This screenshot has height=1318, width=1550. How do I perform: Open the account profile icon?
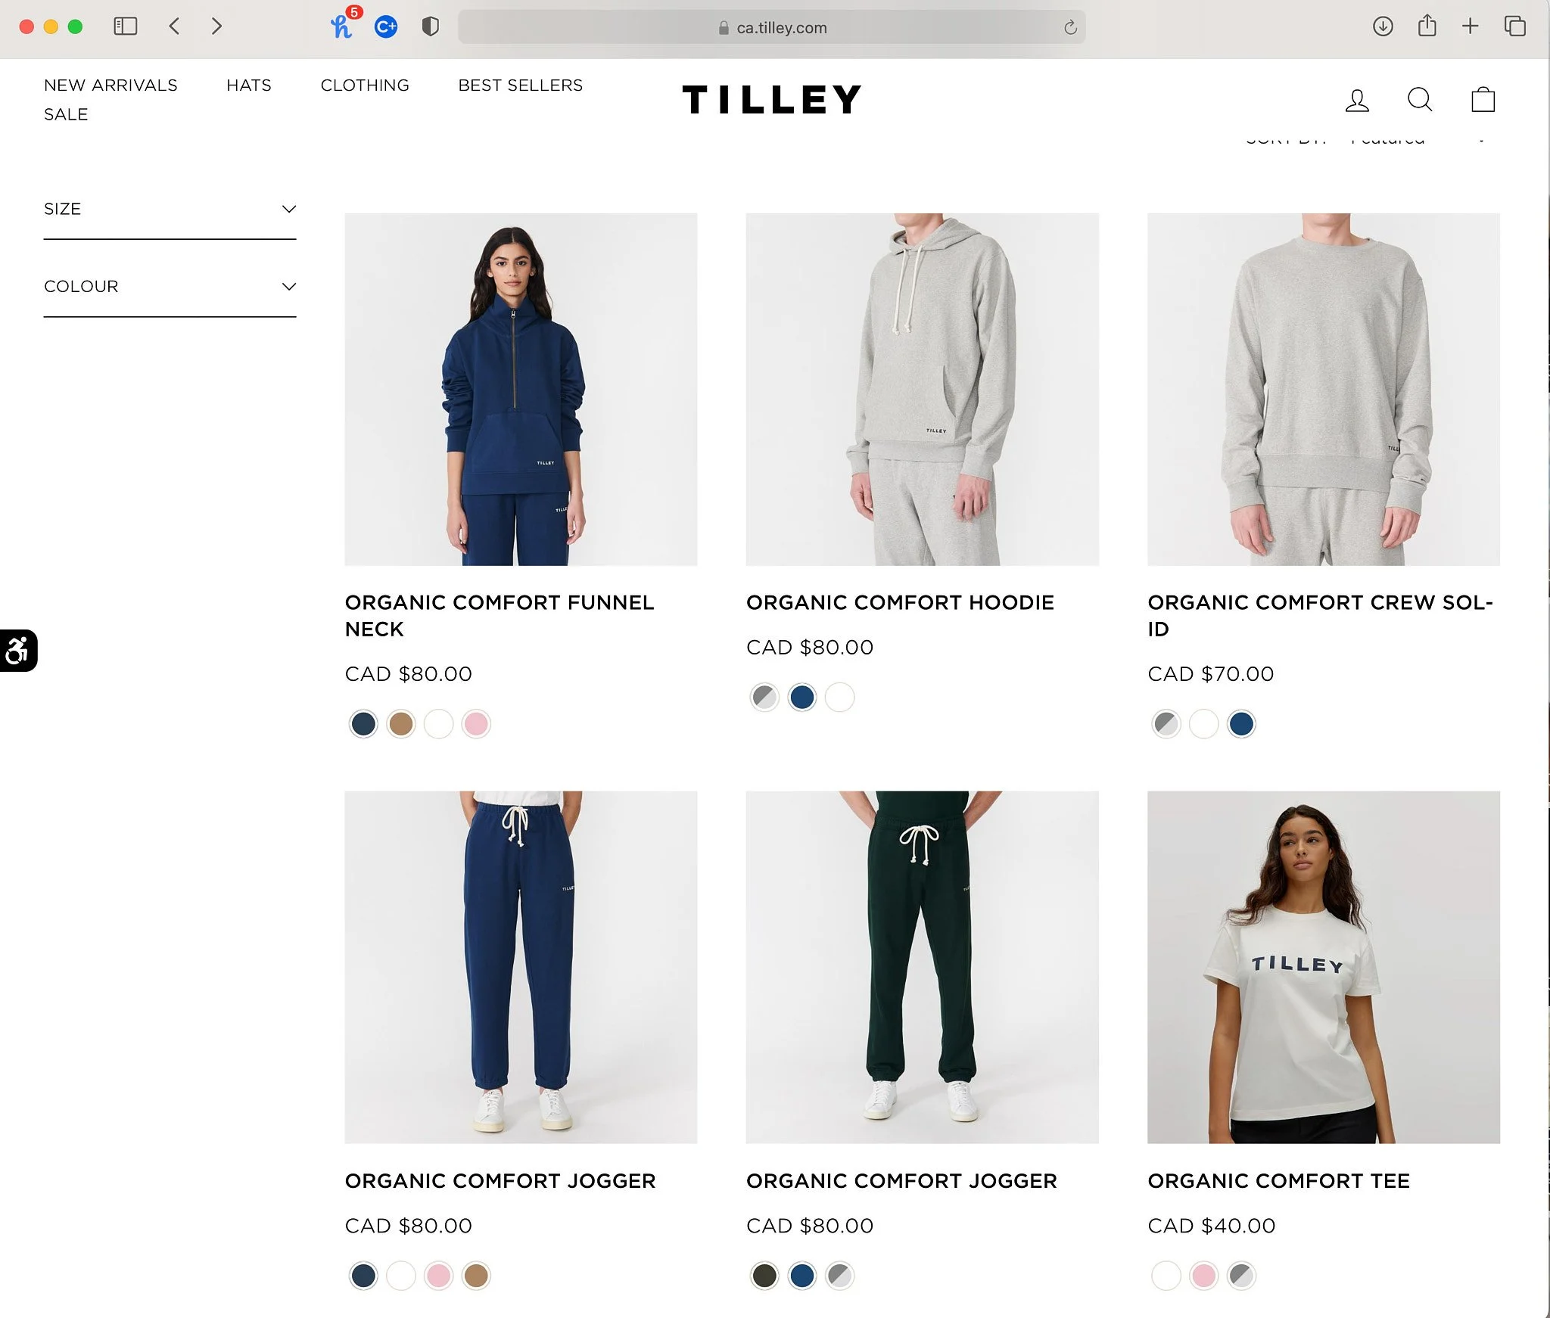tap(1357, 100)
